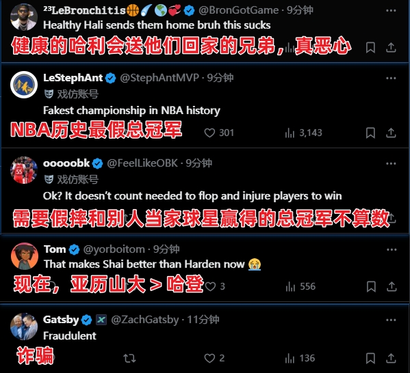The image size is (410, 373).
Task: Open oooobk profile avatar
Action: 24,170
